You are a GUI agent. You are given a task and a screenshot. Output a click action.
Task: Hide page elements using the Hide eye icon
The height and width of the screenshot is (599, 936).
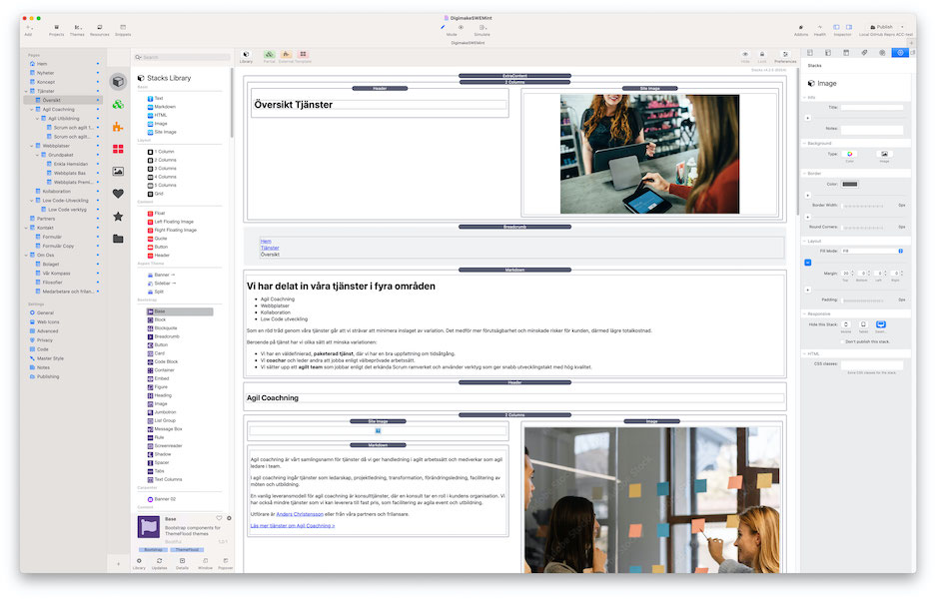[x=743, y=55]
